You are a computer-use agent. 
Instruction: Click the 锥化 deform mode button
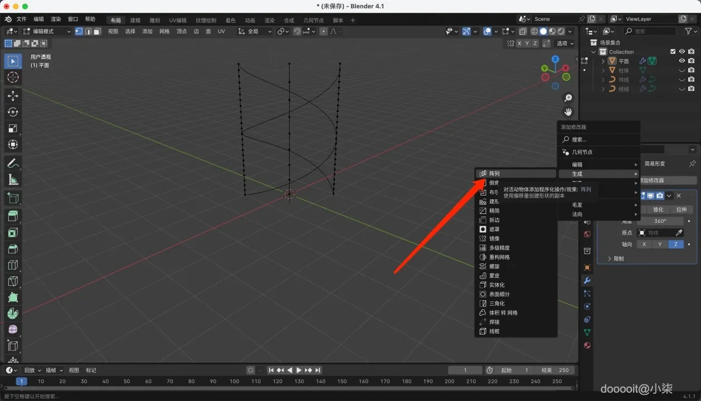pos(658,209)
